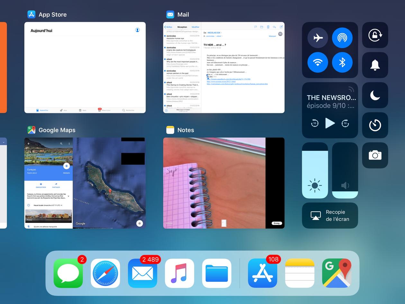The width and height of the screenshot is (405, 304).
Task: Launch Apple Music from the dock
Action: click(180, 273)
